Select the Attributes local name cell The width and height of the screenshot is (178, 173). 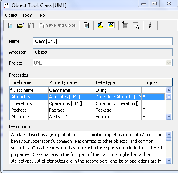tap(29, 97)
